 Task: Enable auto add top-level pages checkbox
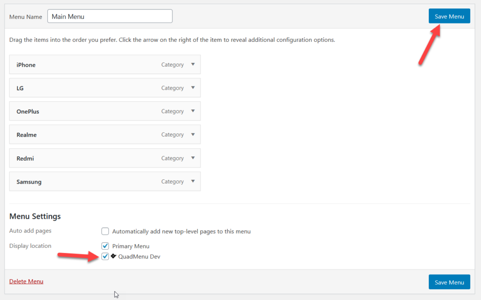coord(105,231)
